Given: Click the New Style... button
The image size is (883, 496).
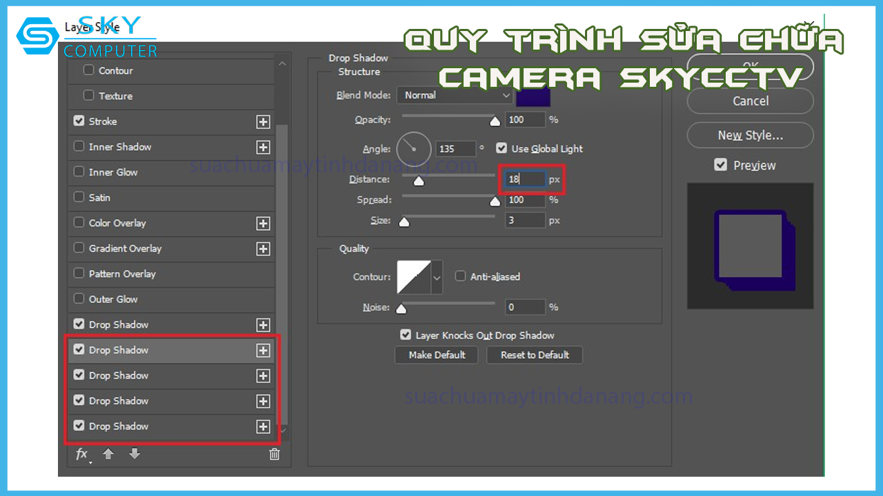Looking at the screenshot, I should point(750,135).
